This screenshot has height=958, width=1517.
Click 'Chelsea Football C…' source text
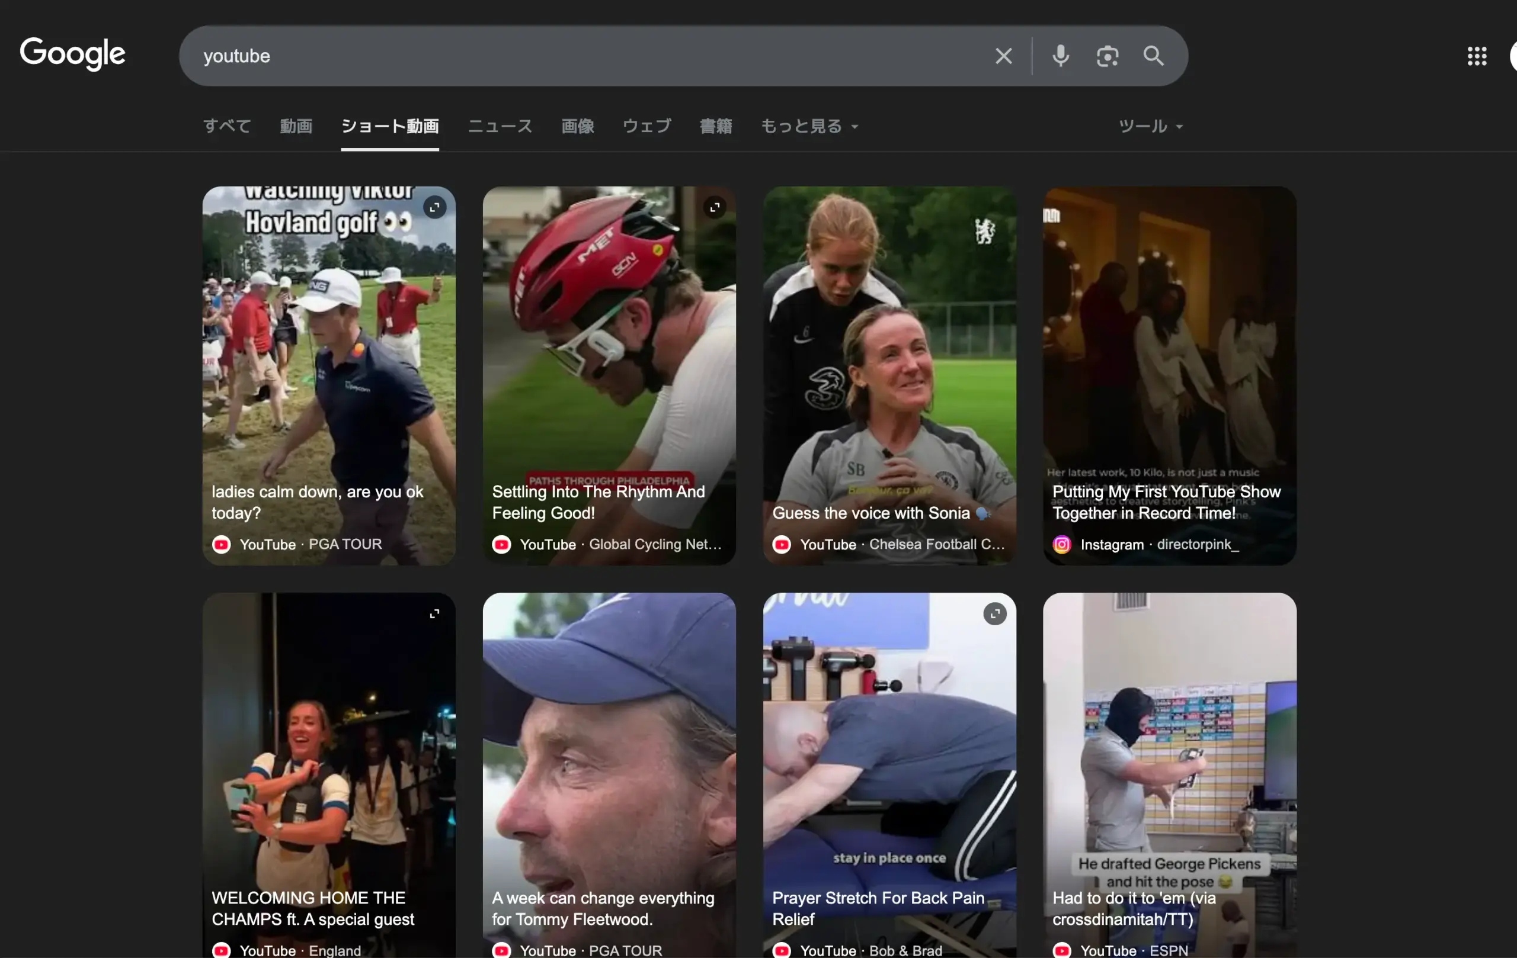click(x=937, y=545)
